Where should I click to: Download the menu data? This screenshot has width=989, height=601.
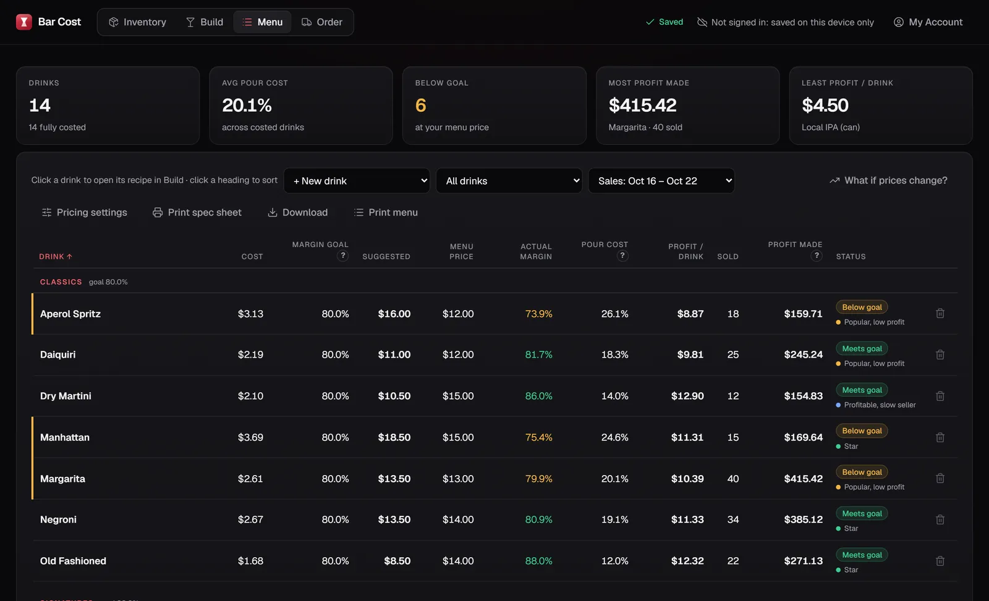click(298, 212)
